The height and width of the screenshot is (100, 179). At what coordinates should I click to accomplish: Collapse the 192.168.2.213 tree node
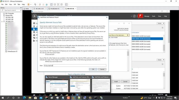click(x=2, y=21)
